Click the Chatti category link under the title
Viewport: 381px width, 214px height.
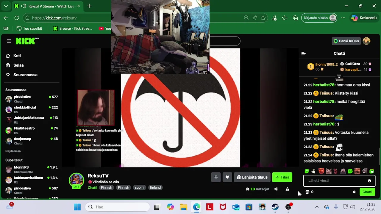click(92, 188)
